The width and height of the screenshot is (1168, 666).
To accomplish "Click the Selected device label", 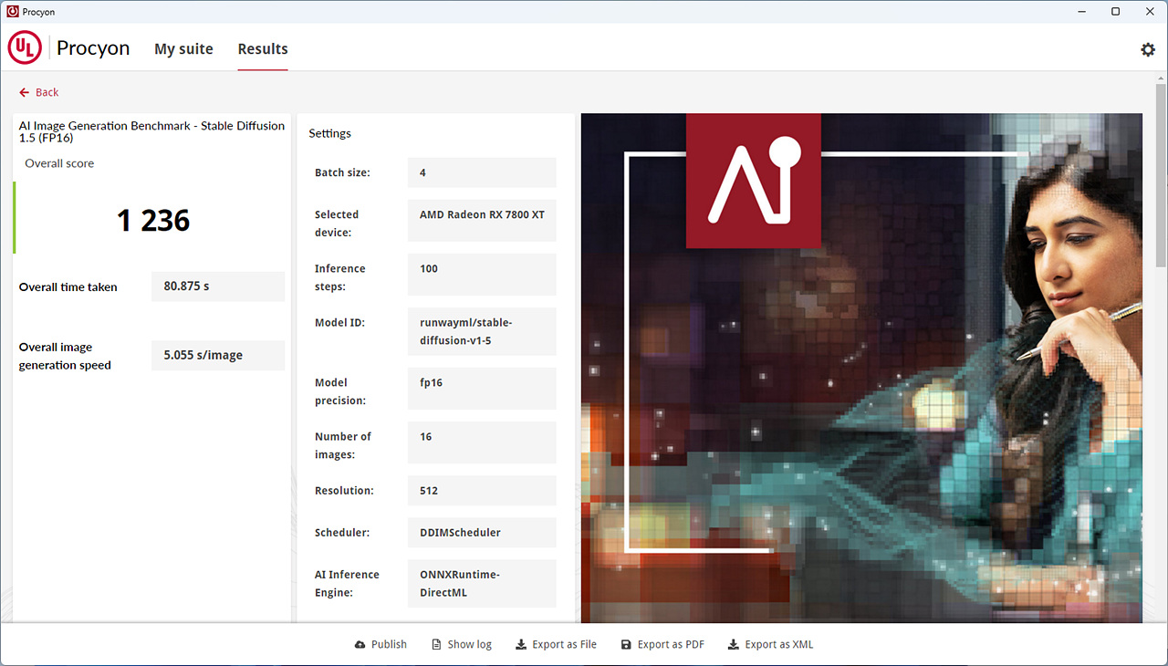I will 337,224.
